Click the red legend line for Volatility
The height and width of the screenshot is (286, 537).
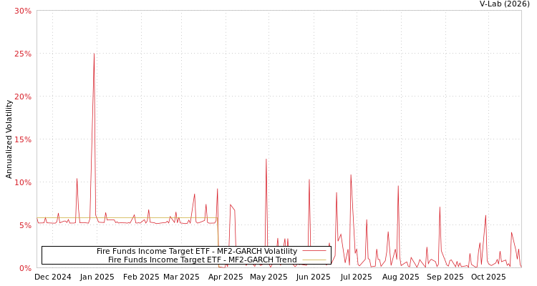point(314,252)
